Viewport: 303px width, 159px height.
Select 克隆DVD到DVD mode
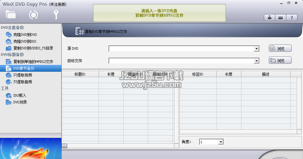click(x=25, y=35)
